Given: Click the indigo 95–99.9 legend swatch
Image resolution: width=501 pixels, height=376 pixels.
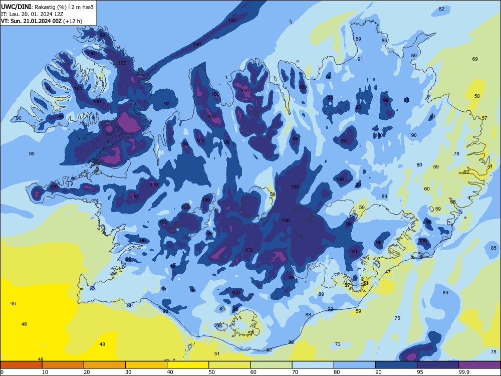Looking at the screenshot, I should [438, 365].
